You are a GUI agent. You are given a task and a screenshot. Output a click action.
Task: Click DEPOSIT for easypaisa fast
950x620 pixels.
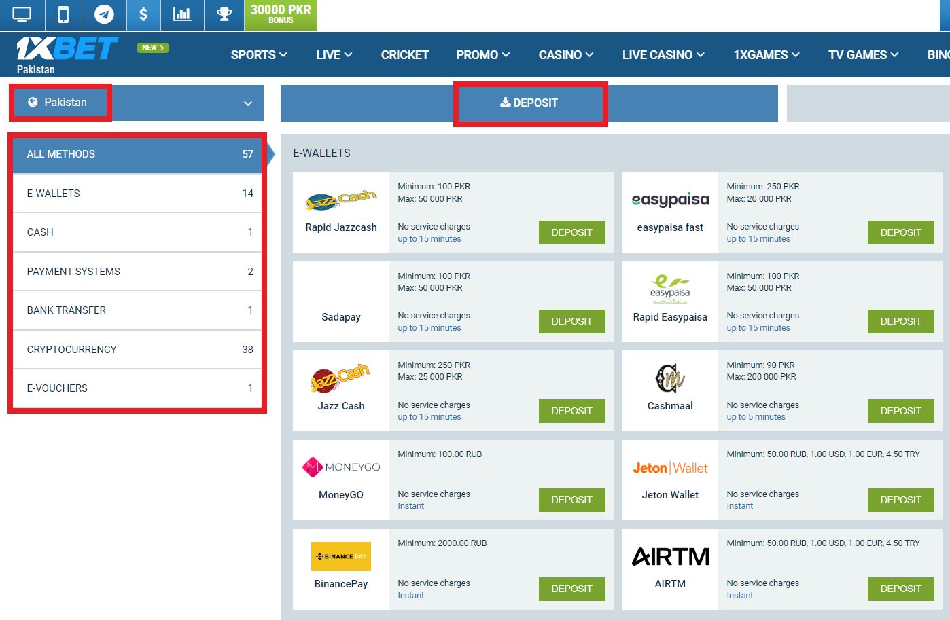click(900, 232)
